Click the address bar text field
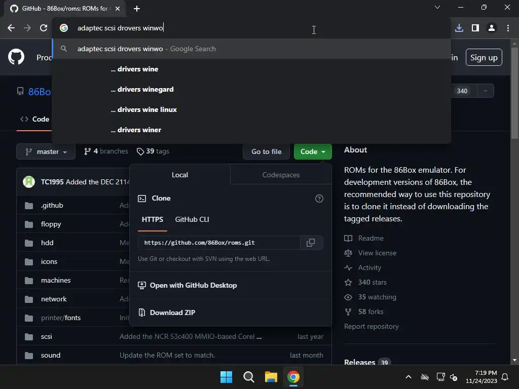Image resolution: width=519 pixels, height=389 pixels. (x=251, y=28)
